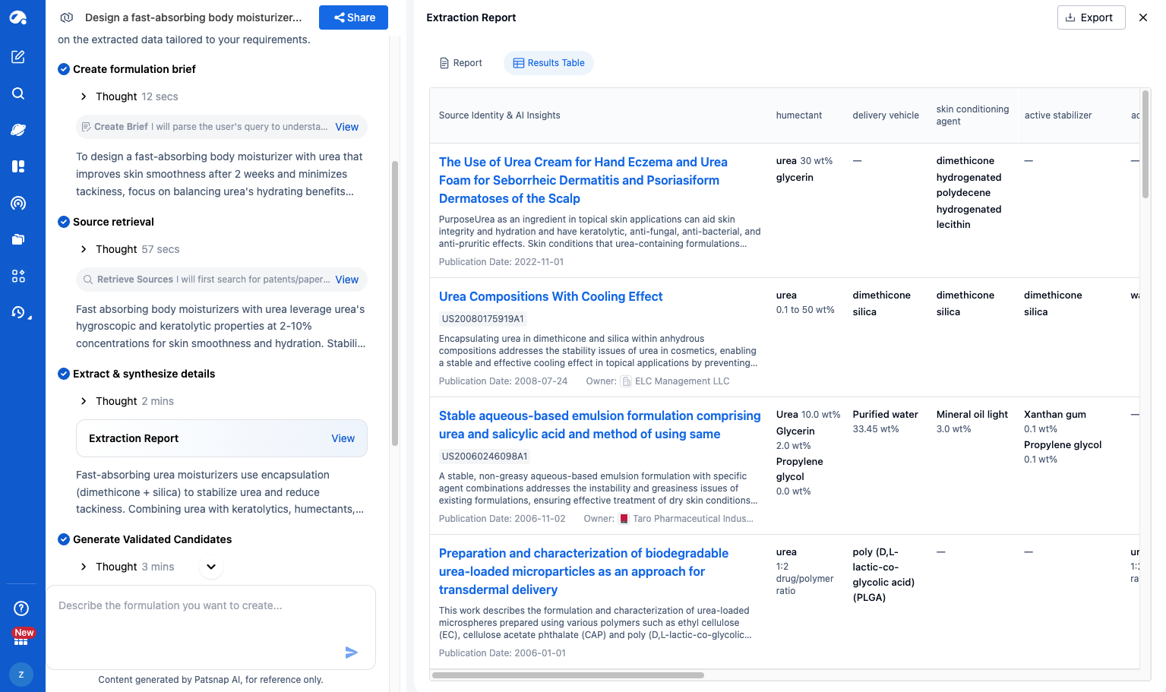
Task: Click the radar signal icon in sidebar
Action: pyautogui.click(x=18, y=203)
